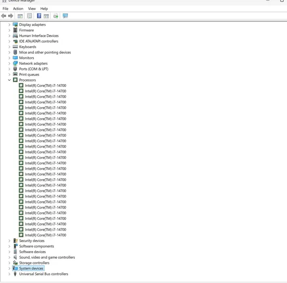
Task: Toggle the Show/Hide Action Pane icon
Action: pos(46,16)
